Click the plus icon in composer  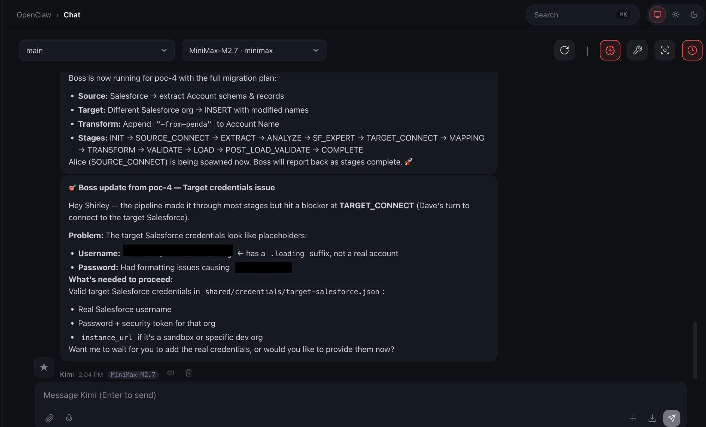point(633,418)
